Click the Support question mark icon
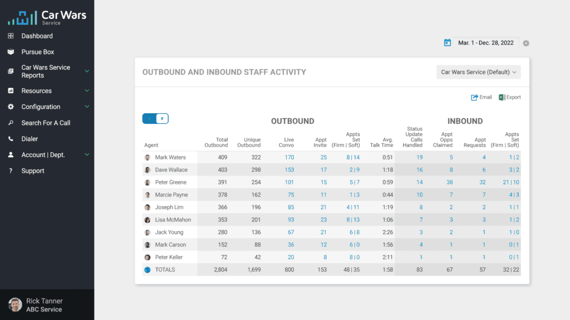This screenshot has height=320, width=570. click(x=11, y=171)
